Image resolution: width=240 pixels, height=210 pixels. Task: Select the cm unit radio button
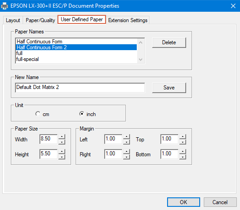38,114
